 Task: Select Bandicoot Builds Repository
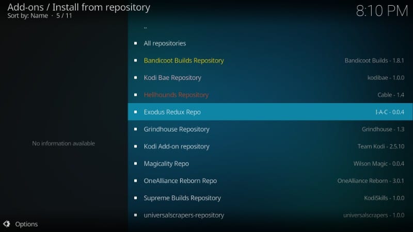tap(270, 60)
